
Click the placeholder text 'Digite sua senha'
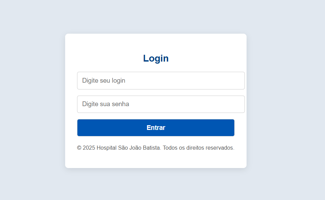[x=105, y=104]
